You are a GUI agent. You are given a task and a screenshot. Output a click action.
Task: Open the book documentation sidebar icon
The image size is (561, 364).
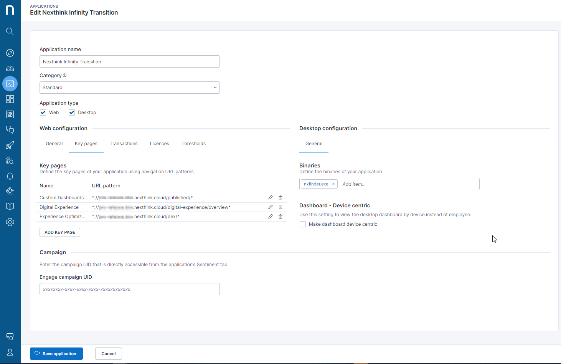click(x=10, y=207)
